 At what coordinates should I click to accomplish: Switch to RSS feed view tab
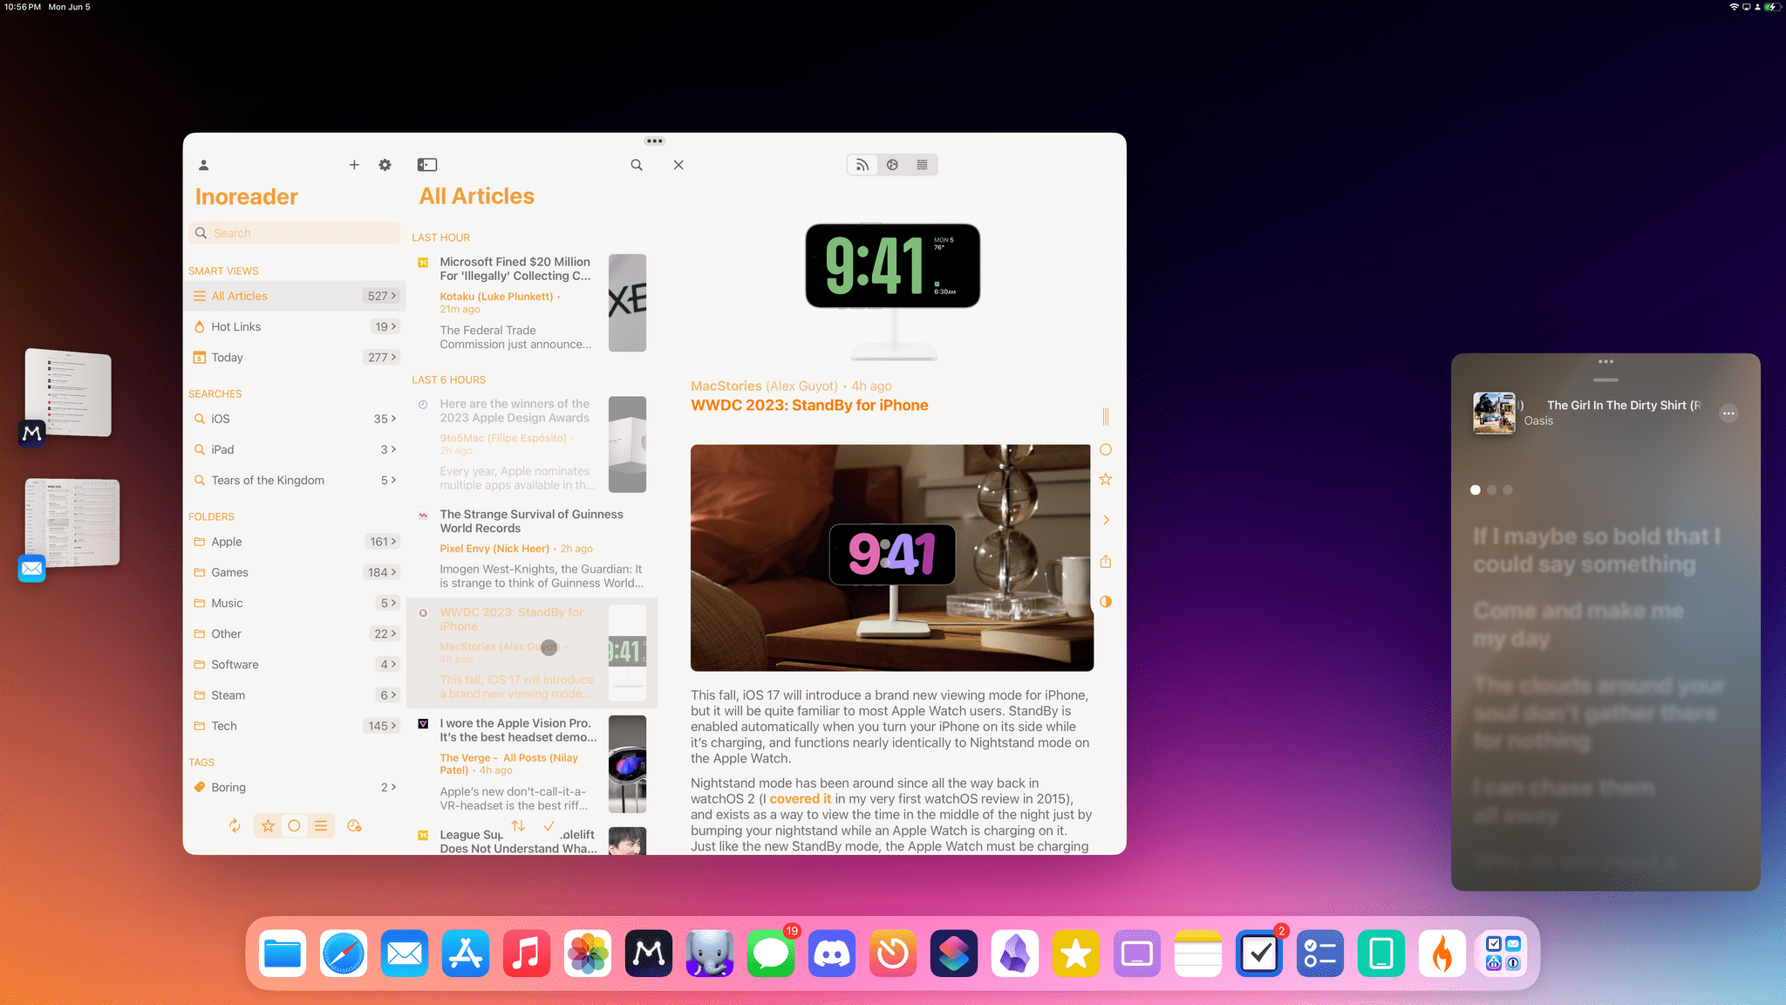[x=862, y=165]
